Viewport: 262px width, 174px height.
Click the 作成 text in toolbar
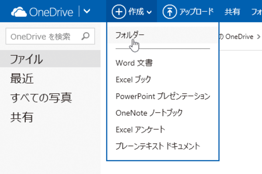136,12
